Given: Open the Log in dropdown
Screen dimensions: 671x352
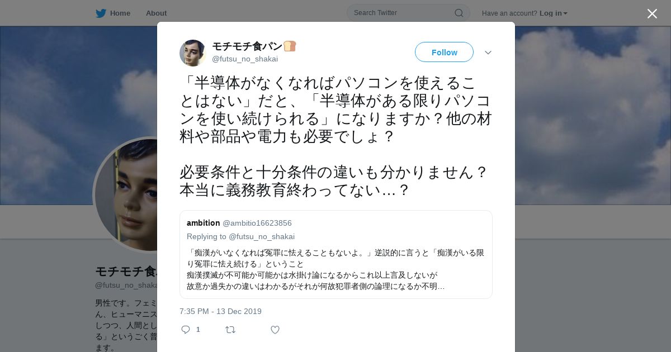Looking at the screenshot, I should 553,13.
